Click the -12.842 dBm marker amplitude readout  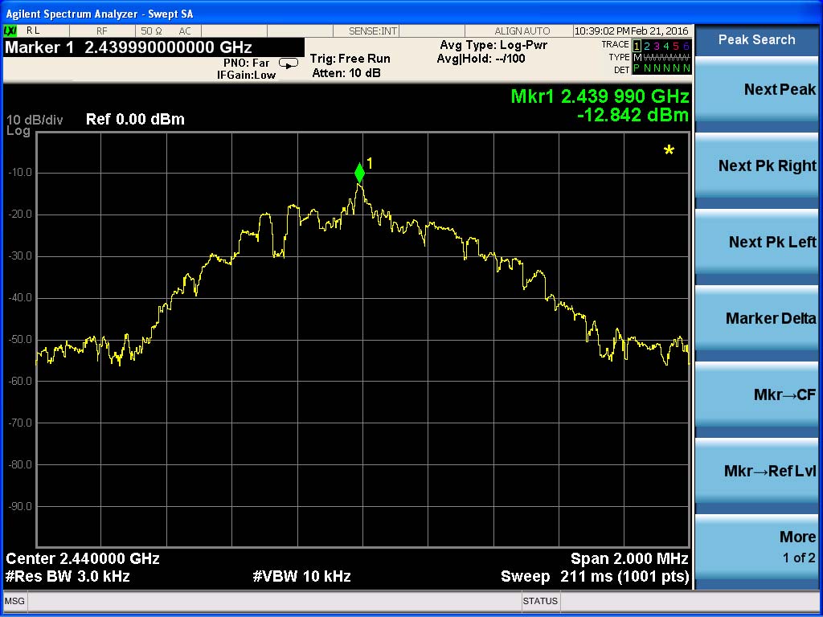tap(633, 115)
